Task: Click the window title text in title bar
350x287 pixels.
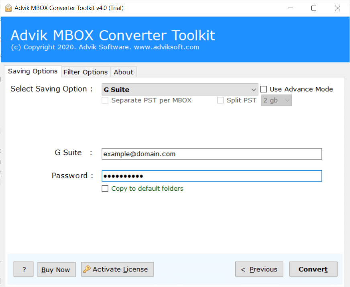Action: [69, 8]
